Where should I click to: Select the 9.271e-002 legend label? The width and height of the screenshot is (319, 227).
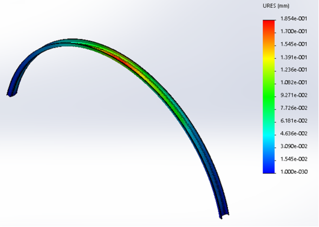coord(294,95)
